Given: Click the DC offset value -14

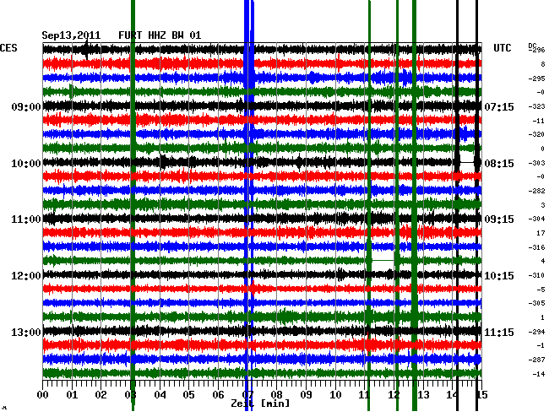Looking at the screenshot, I should coord(539,374).
